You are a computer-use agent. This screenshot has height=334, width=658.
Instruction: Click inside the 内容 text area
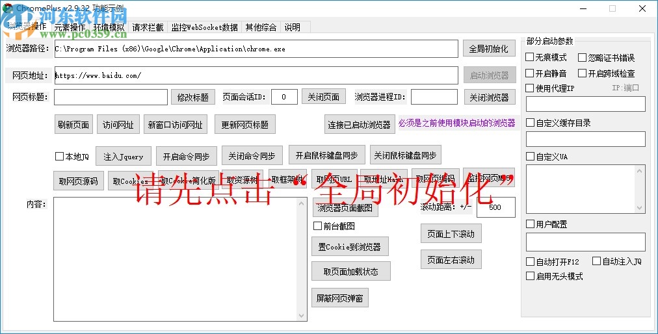click(176, 260)
